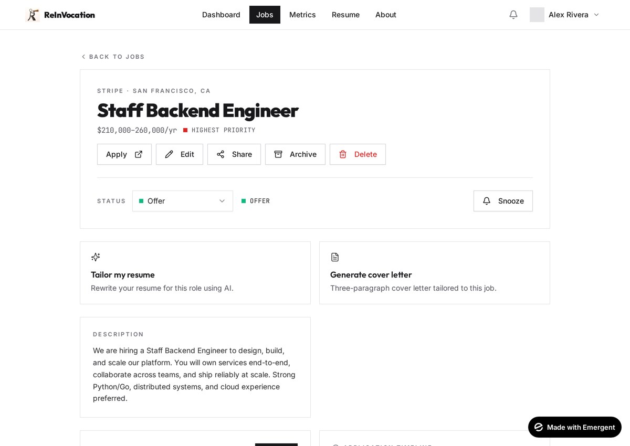The image size is (630, 446).
Task: Open the Tailor my resume card
Action: click(x=195, y=273)
